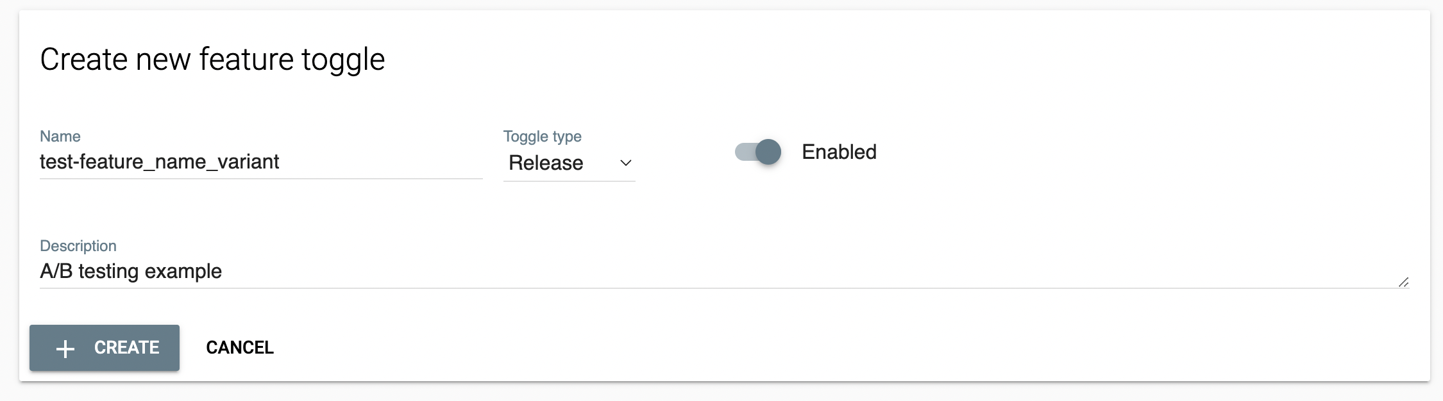This screenshot has width=1443, height=401.
Task: Click the round knob of the Enabled switch
Action: coord(768,152)
